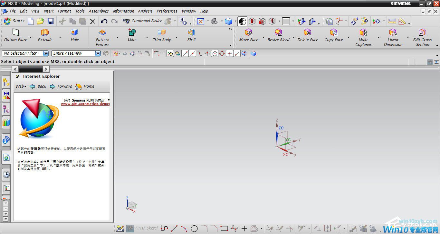Toggle the snap to End Point option
The image size is (440, 234).
point(185,54)
